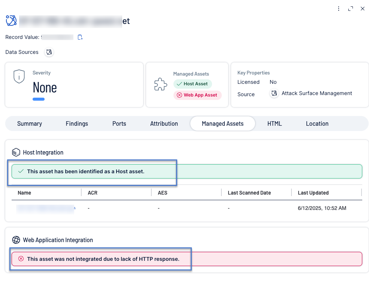
Task: Click the Web Application Integration globe icon
Action: click(16, 240)
